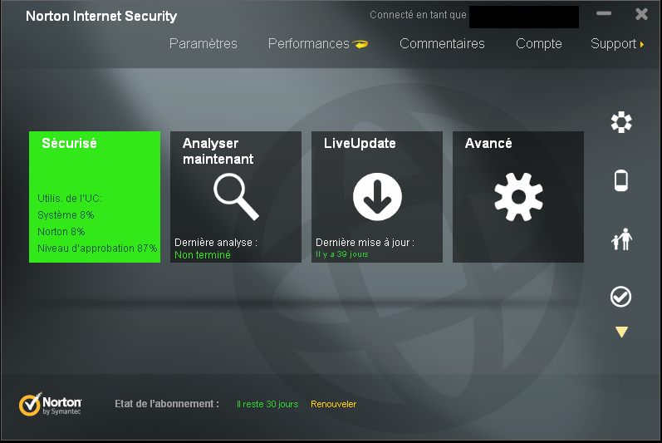
Task: Click 'Il y a 39 jours' text
Action: coord(342,254)
